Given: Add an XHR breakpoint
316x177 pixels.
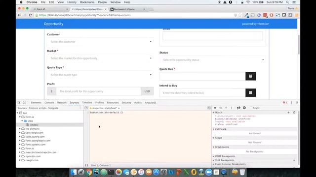Looking at the screenshot, I should 294,160.
